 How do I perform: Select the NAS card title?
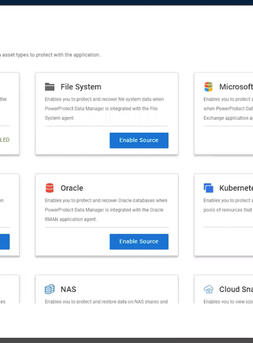(x=69, y=289)
